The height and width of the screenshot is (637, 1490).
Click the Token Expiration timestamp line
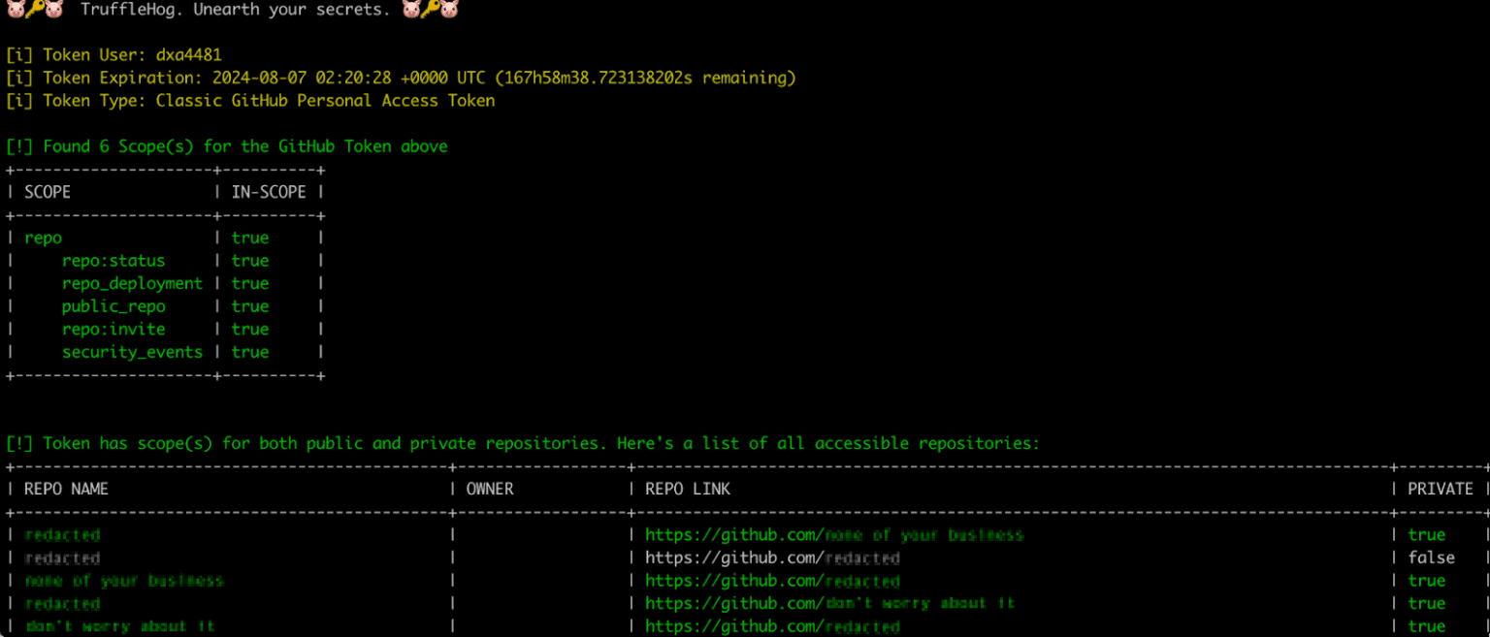[x=401, y=78]
